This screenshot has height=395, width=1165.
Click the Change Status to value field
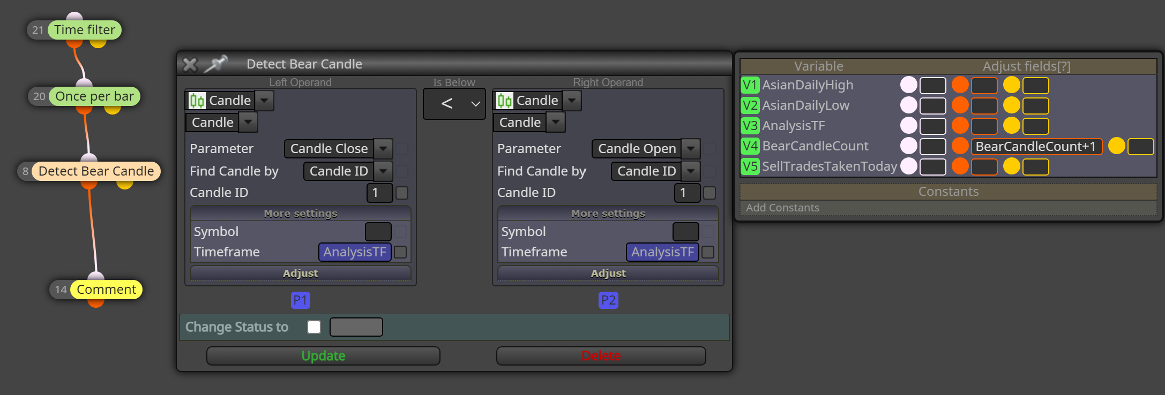pyautogui.click(x=356, y=327)
